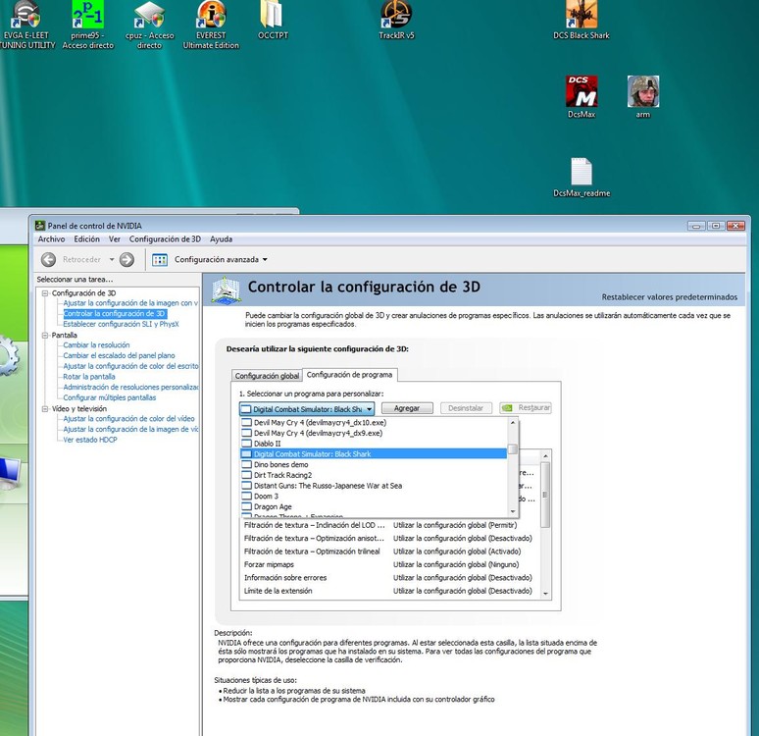The height and width of the screenshot is (736, 759).
Task: Open the program selection combo box
Action: click(307, 409)
